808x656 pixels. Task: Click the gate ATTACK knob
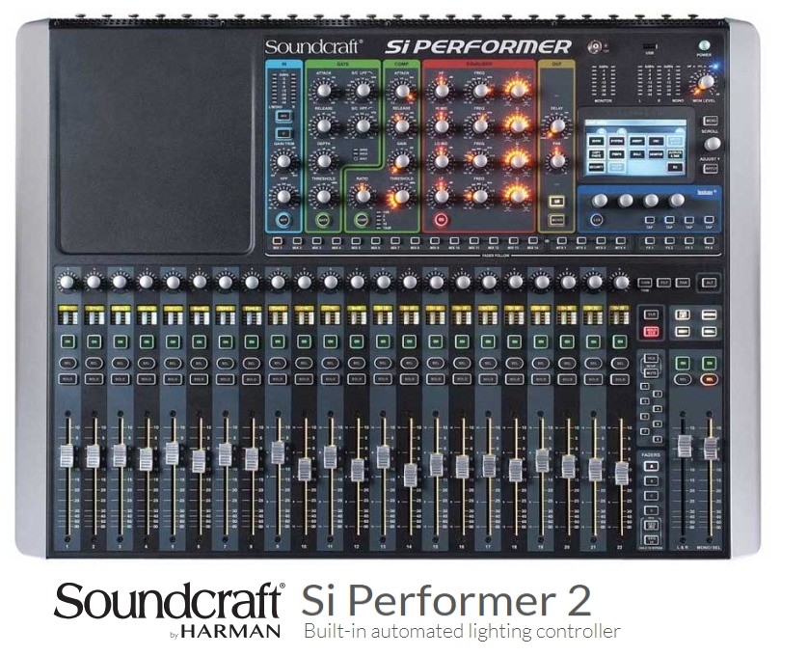tap(324, 91)
